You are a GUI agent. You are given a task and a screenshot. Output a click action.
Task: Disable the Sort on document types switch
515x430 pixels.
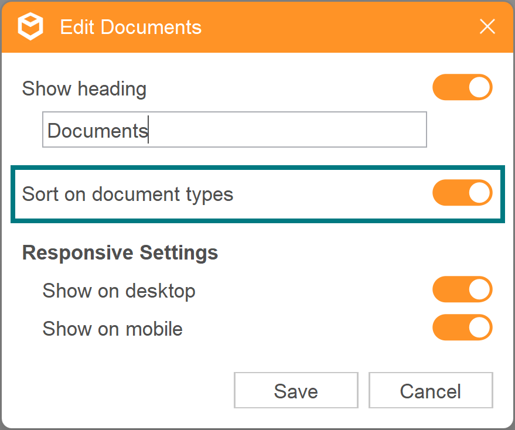coord(462,193)
